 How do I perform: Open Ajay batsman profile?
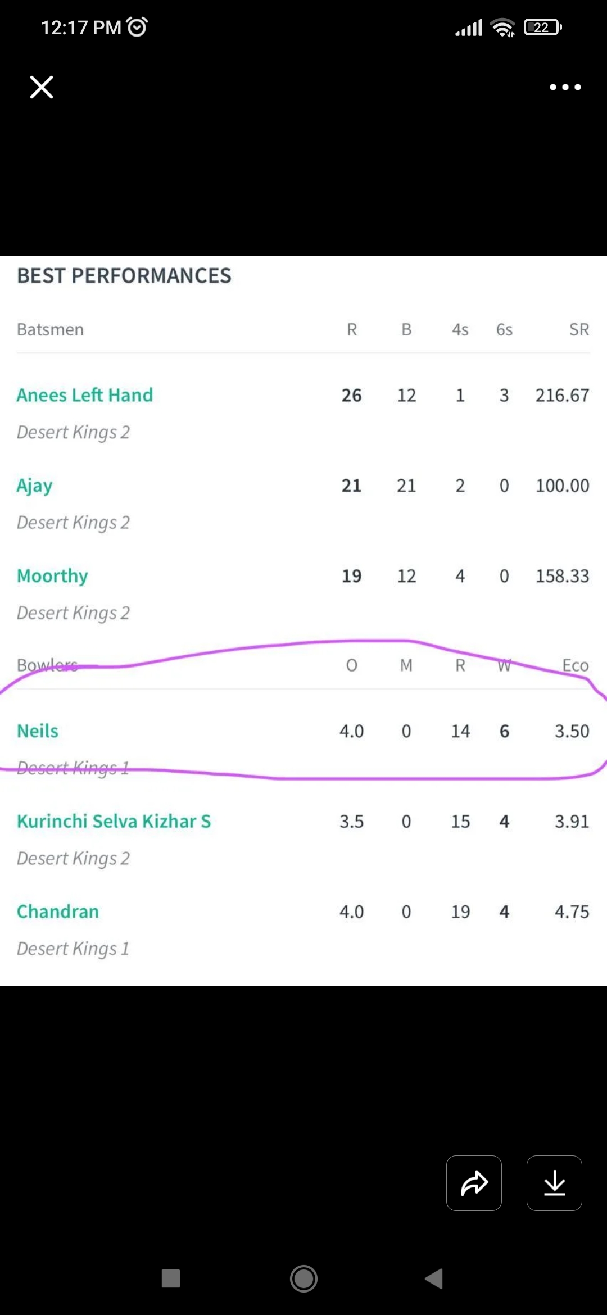click(35, 486)
